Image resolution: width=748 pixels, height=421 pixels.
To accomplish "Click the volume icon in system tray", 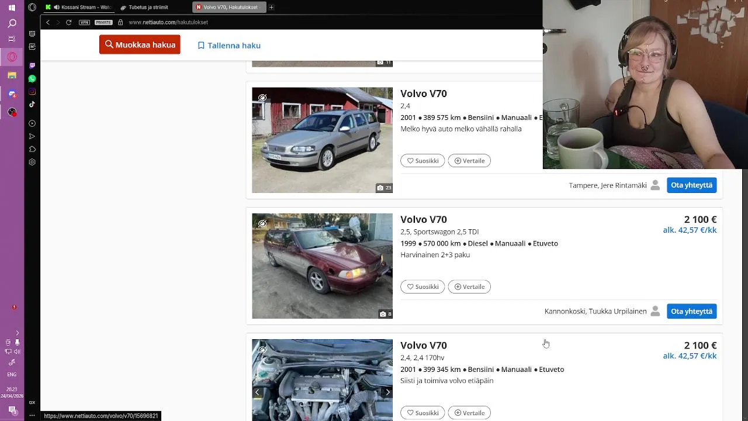I will [x=17, y=352].
